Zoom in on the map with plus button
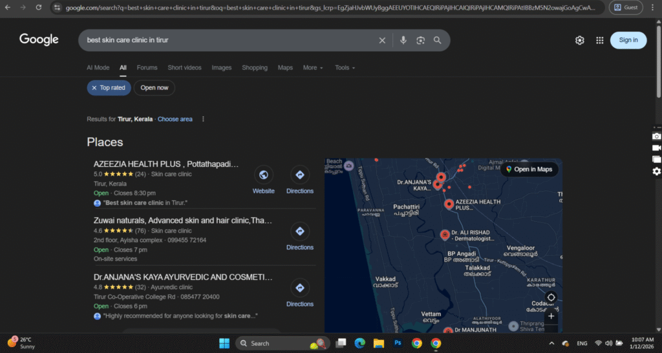The image size is (662, 353). tap(551, 316)
